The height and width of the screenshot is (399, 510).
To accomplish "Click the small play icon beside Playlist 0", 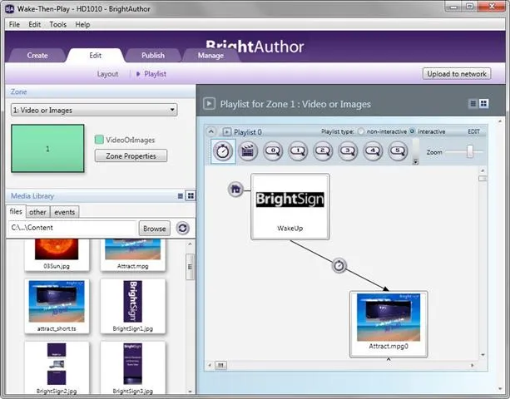I will click(226, 132).
